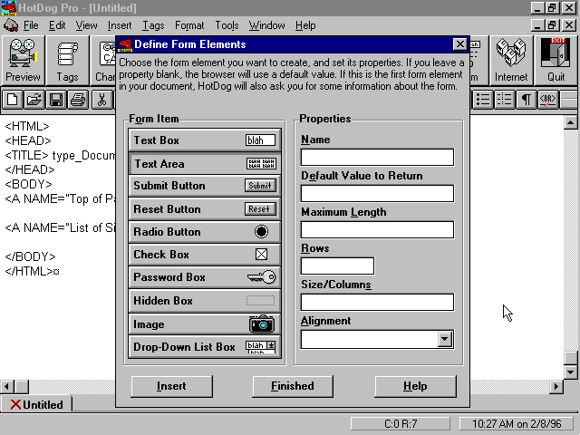Click the New document icon

(13, 100)
